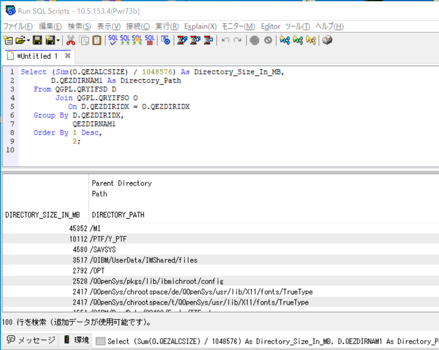Click the SQL icon with red grid

(x=150, y=40)
